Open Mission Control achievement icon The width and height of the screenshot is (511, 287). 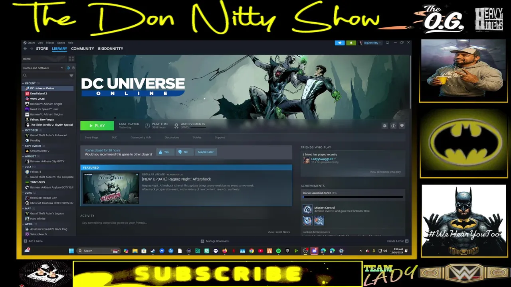point(307,209)
